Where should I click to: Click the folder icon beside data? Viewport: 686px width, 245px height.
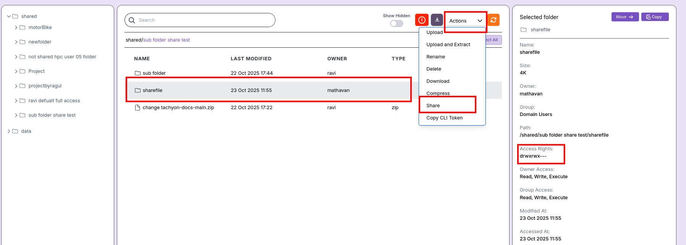[15, 131]
